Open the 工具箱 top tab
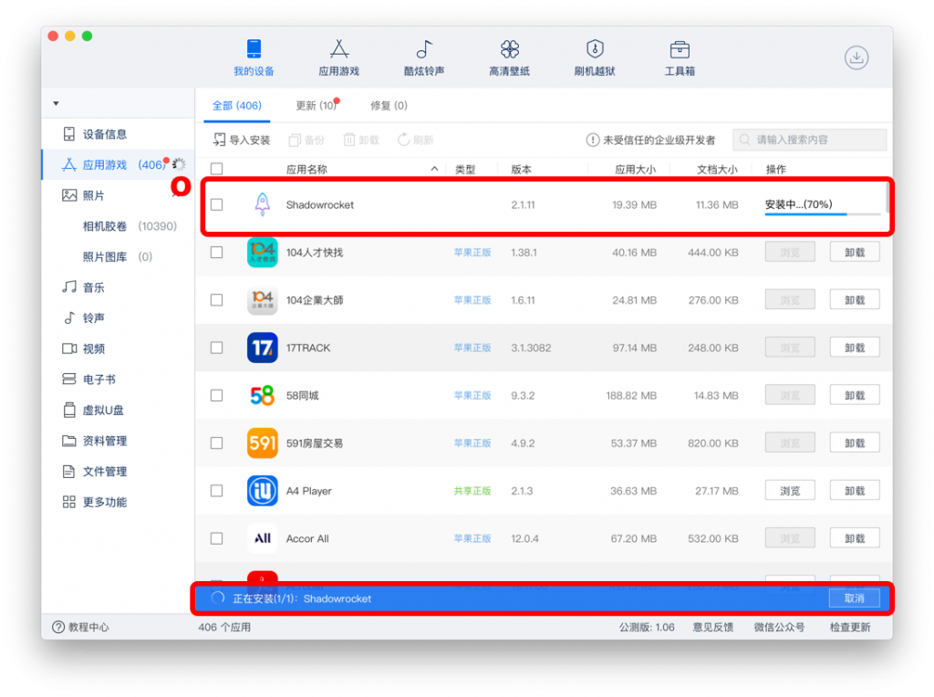Screen dimensions: 934x697 click(x=680, y=57)
